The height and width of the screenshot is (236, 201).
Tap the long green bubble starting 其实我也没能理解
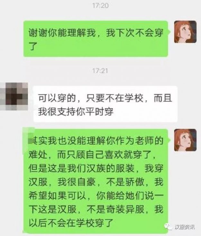pos(95,181)
